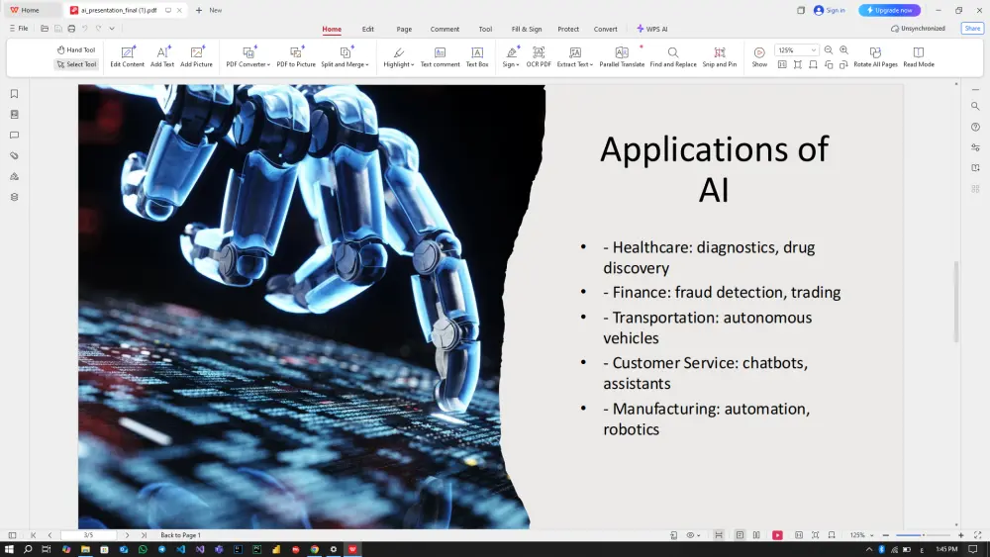The width and height of the screenshot is (990, 557).
Task: Click the Open folder icon in quick access
Action: coord(45,29)
